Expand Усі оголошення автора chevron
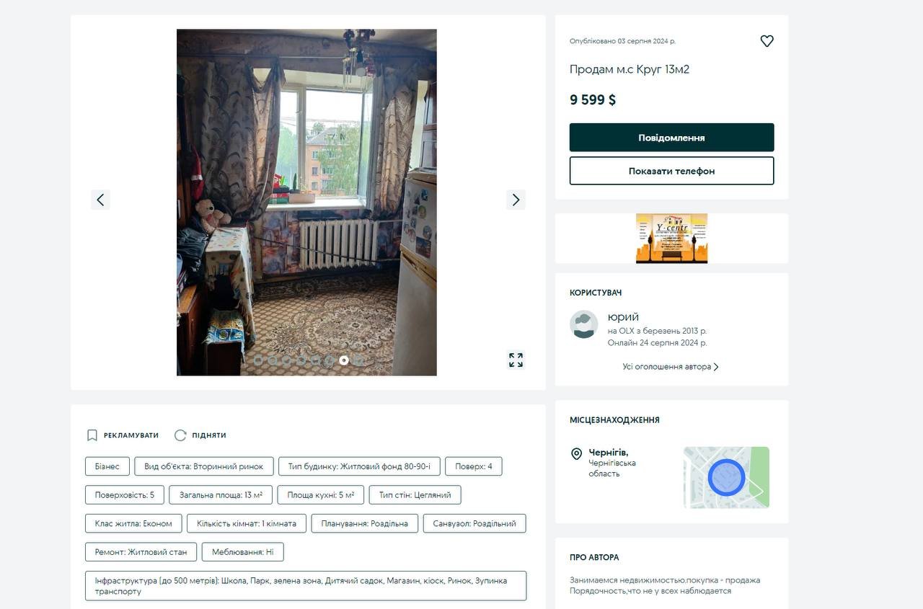 (716, 367)
